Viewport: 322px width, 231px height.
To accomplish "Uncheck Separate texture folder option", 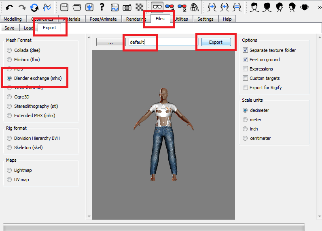I will [246, 50].
